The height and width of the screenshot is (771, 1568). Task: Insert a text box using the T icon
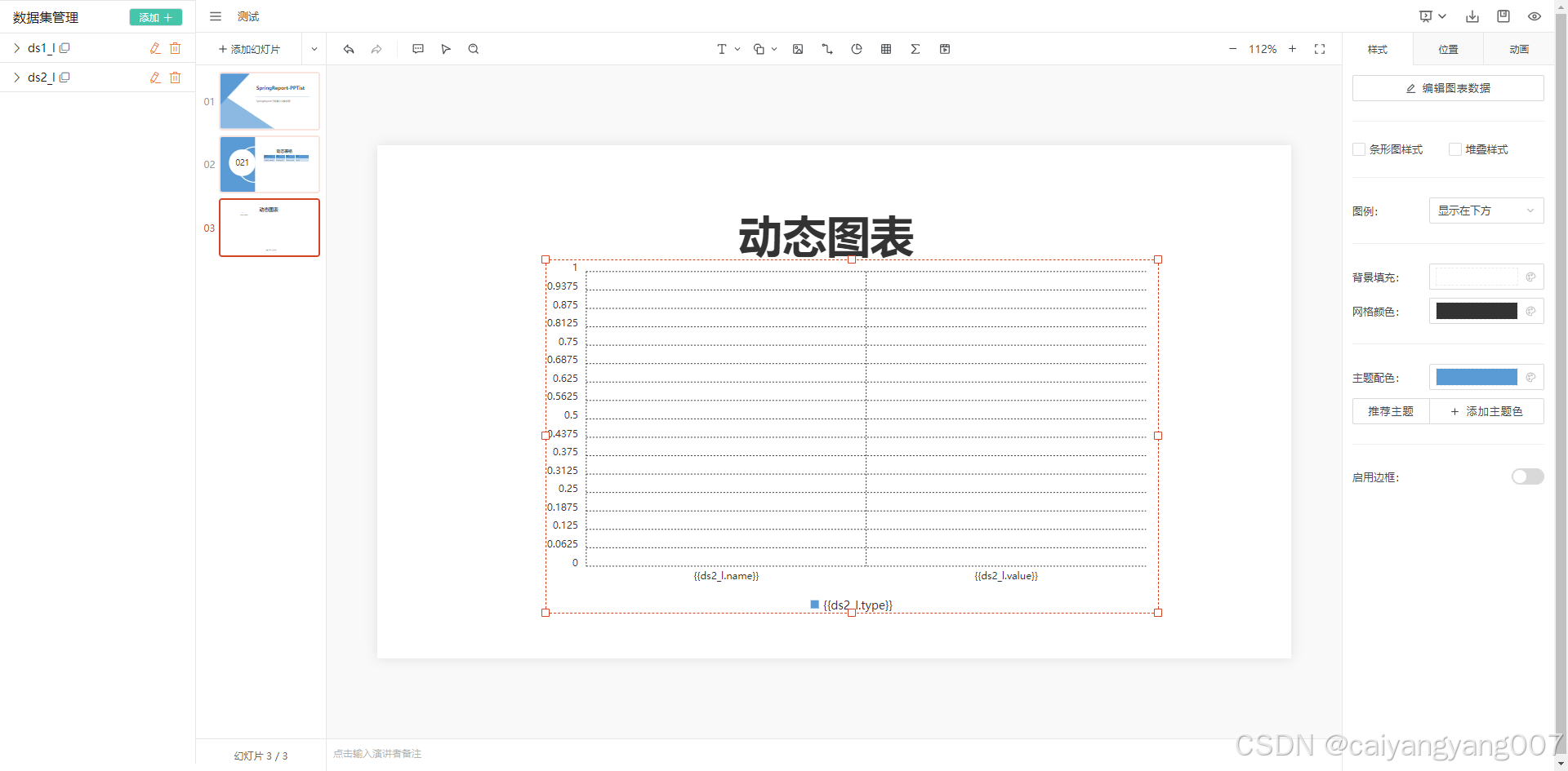coord(723,49)
